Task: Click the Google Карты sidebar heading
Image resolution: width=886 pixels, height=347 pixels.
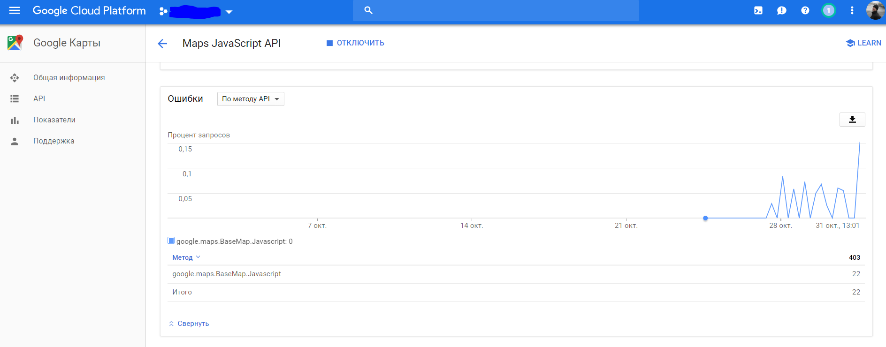Action: click(x=67, y=43)
